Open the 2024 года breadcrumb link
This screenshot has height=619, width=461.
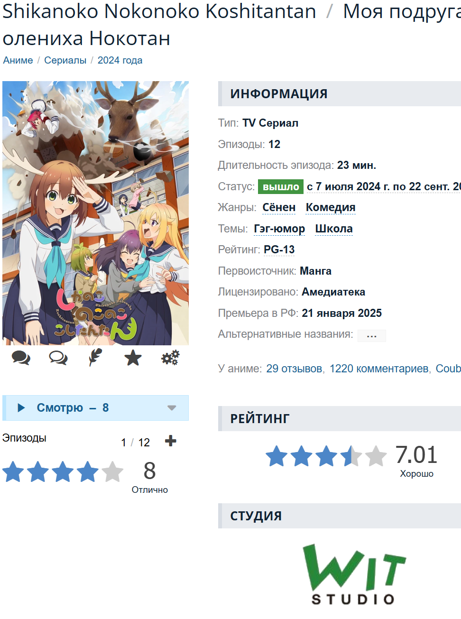click(120, 60)
